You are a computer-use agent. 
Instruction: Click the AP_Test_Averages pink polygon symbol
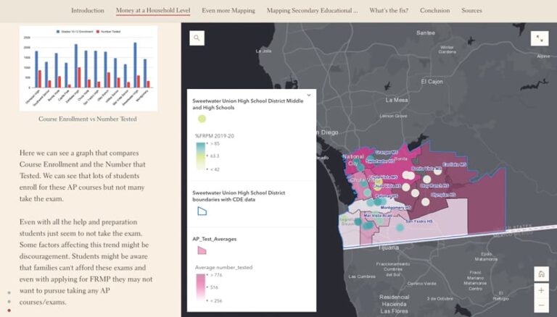[202, 250]
